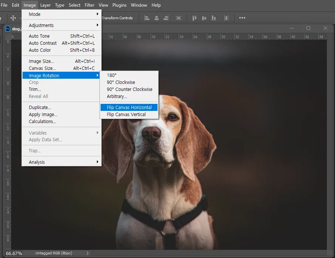Click Align bottom edges icon
The height and width of the screenshot is (258, 335).
click(214, 18)
